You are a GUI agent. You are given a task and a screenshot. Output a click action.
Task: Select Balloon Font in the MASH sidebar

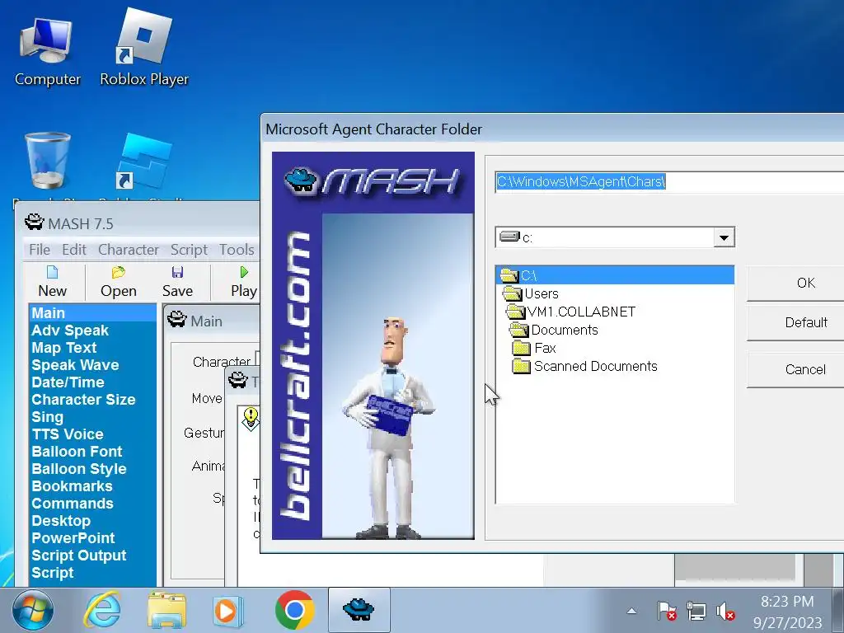[92, 451]
